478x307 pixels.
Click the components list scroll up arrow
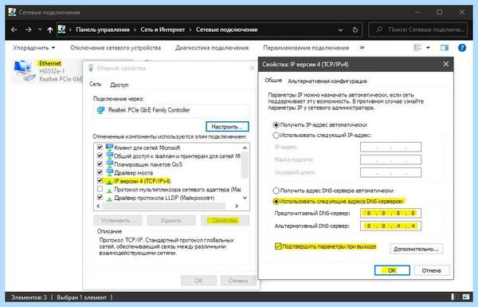[x=245, y=148]
